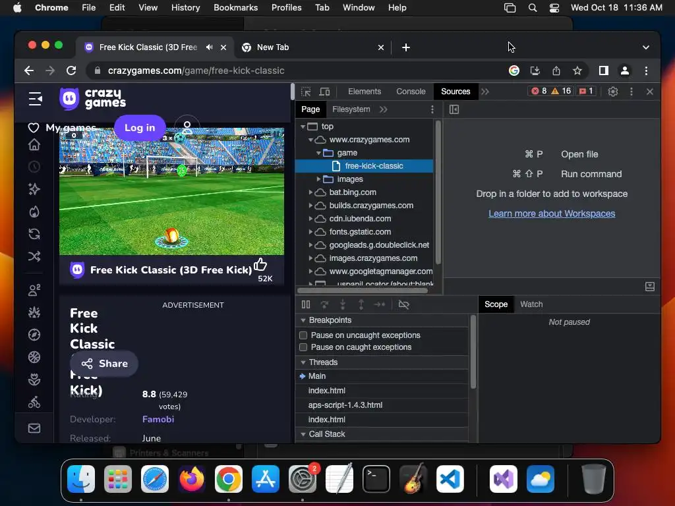Bookmark this page with star icon

[577, 70]
